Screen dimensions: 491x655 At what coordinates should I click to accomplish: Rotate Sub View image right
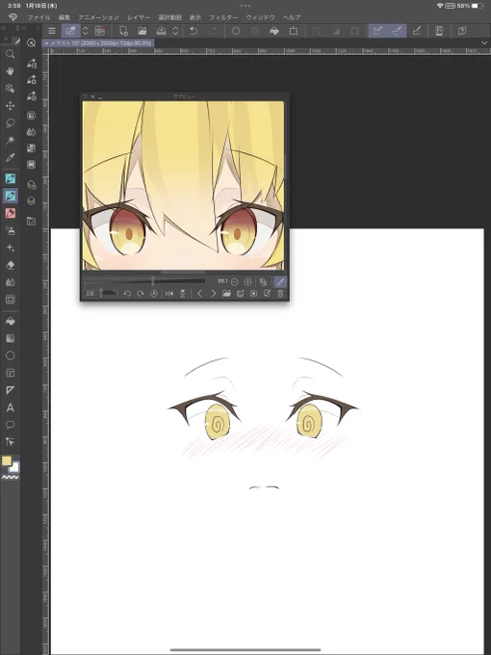pos(141,294)
